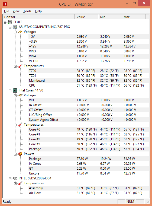Click the motherboard Voltages lightning icon
Screen dimensions: 152x206
click(x=20, y=32)
